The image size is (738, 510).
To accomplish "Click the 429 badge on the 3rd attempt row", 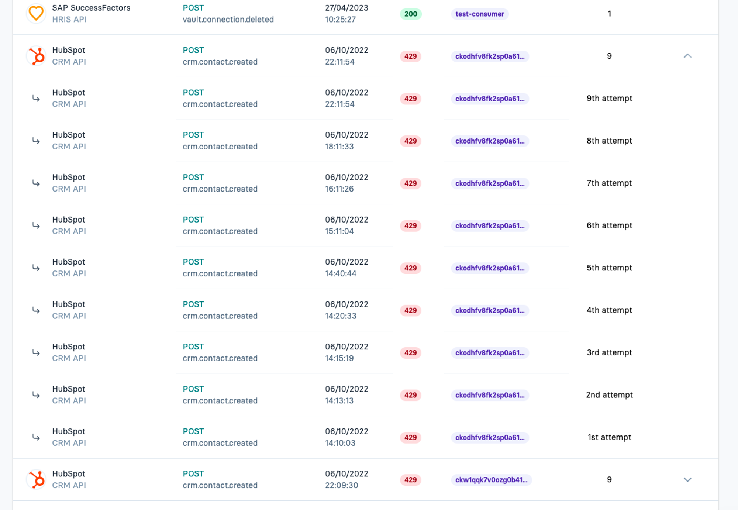I will tap(411, 353).
